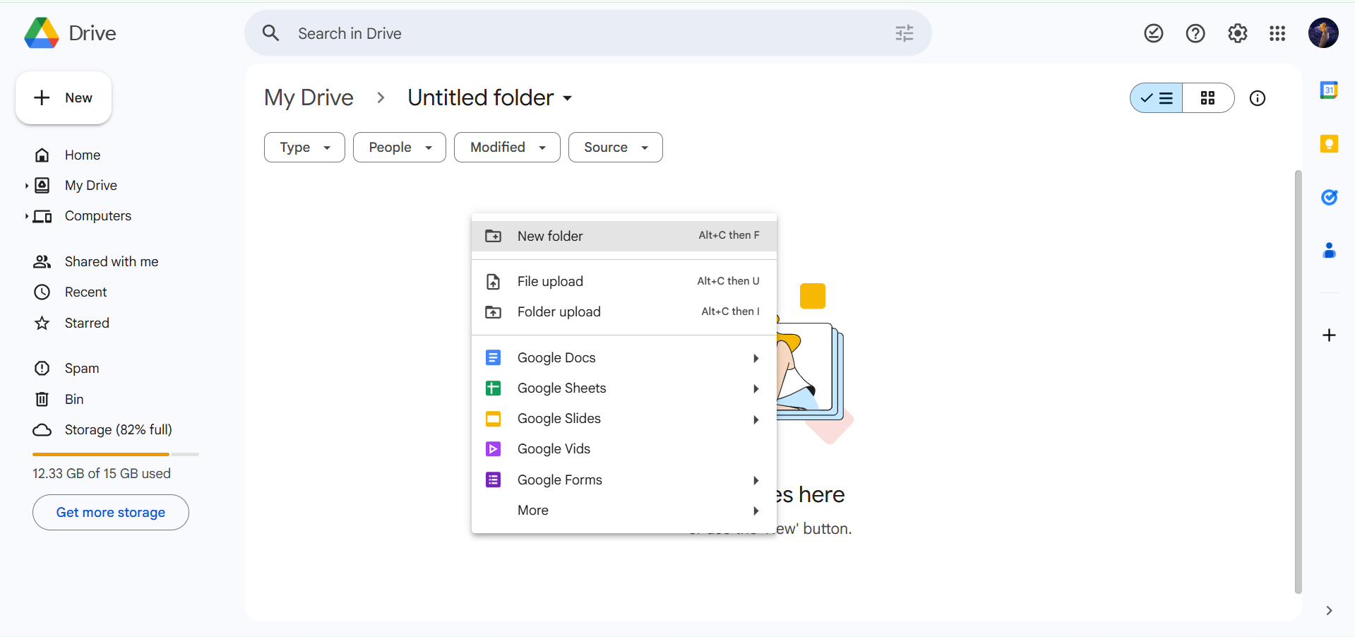Click '12.33 GB of 15 GB used' text
The image size is (1355, 637).
pos(102,474)
